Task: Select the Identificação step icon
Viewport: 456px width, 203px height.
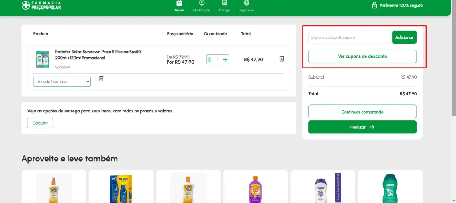Action: click(x=202, y=3)
